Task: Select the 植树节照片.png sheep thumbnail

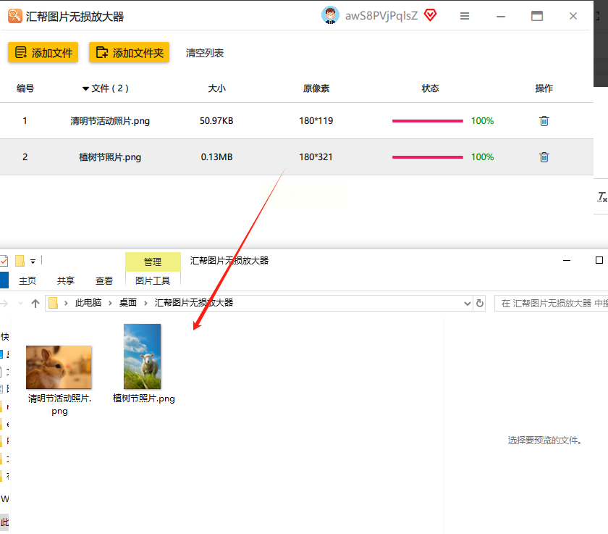Action: tap(143, 356)
